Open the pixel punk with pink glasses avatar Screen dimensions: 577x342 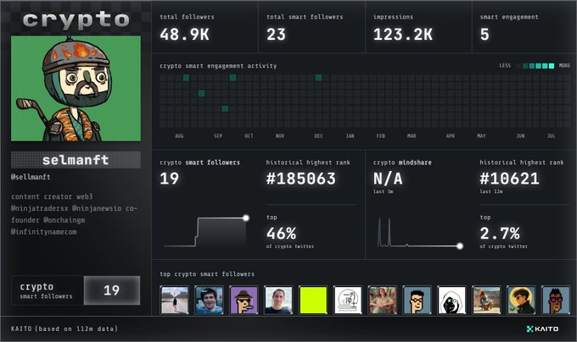click(x=556, y=301)
